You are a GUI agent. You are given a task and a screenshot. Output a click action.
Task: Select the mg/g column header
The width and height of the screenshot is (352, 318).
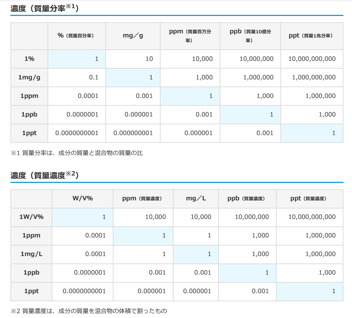click(x=133, y=36)
